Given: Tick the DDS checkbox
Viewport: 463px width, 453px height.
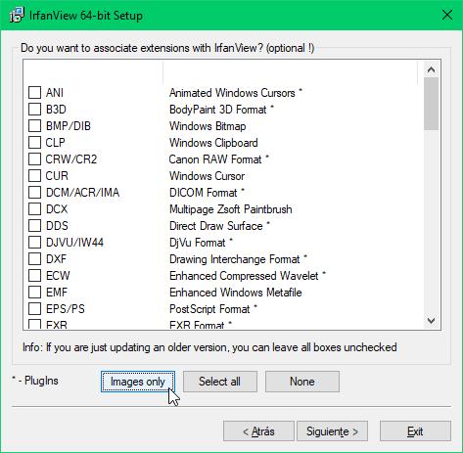Looking at the screenshot, I should (x=34, y=225).
